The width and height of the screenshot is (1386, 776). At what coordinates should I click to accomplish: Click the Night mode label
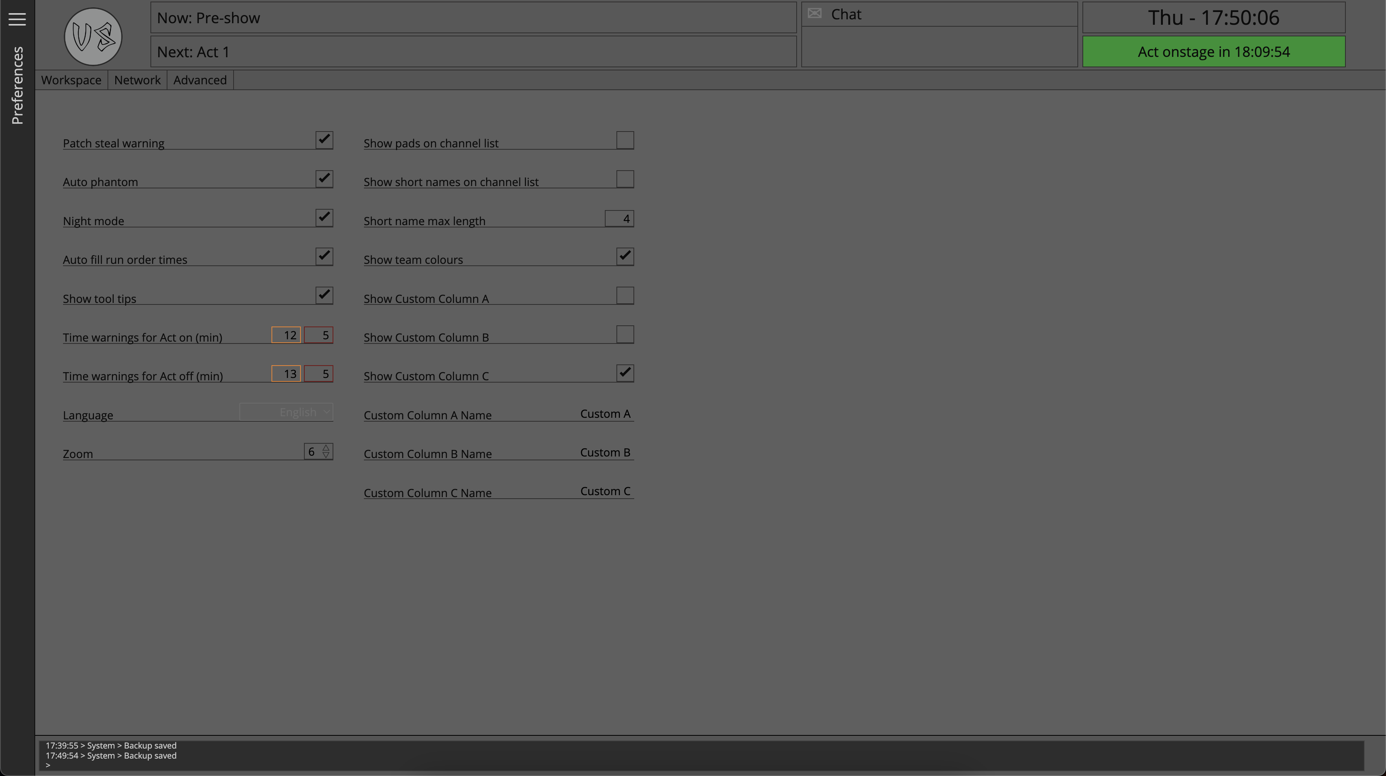pyautogui.click(x=94, y=221)
